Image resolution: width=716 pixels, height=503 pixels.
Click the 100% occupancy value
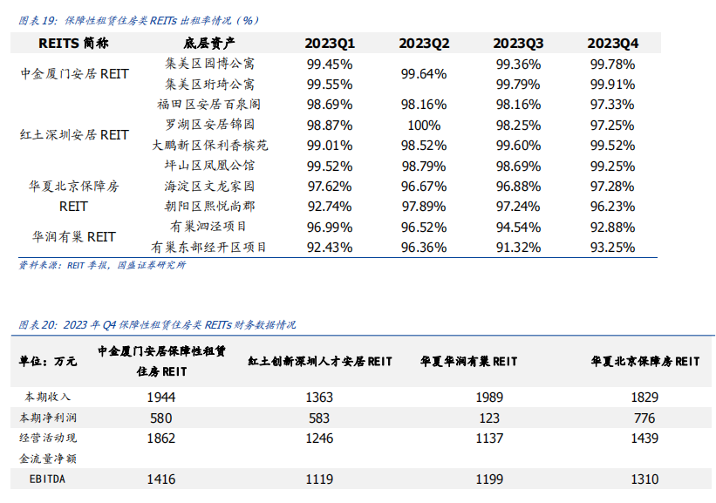pyautogui.click(x=424, y=125)
